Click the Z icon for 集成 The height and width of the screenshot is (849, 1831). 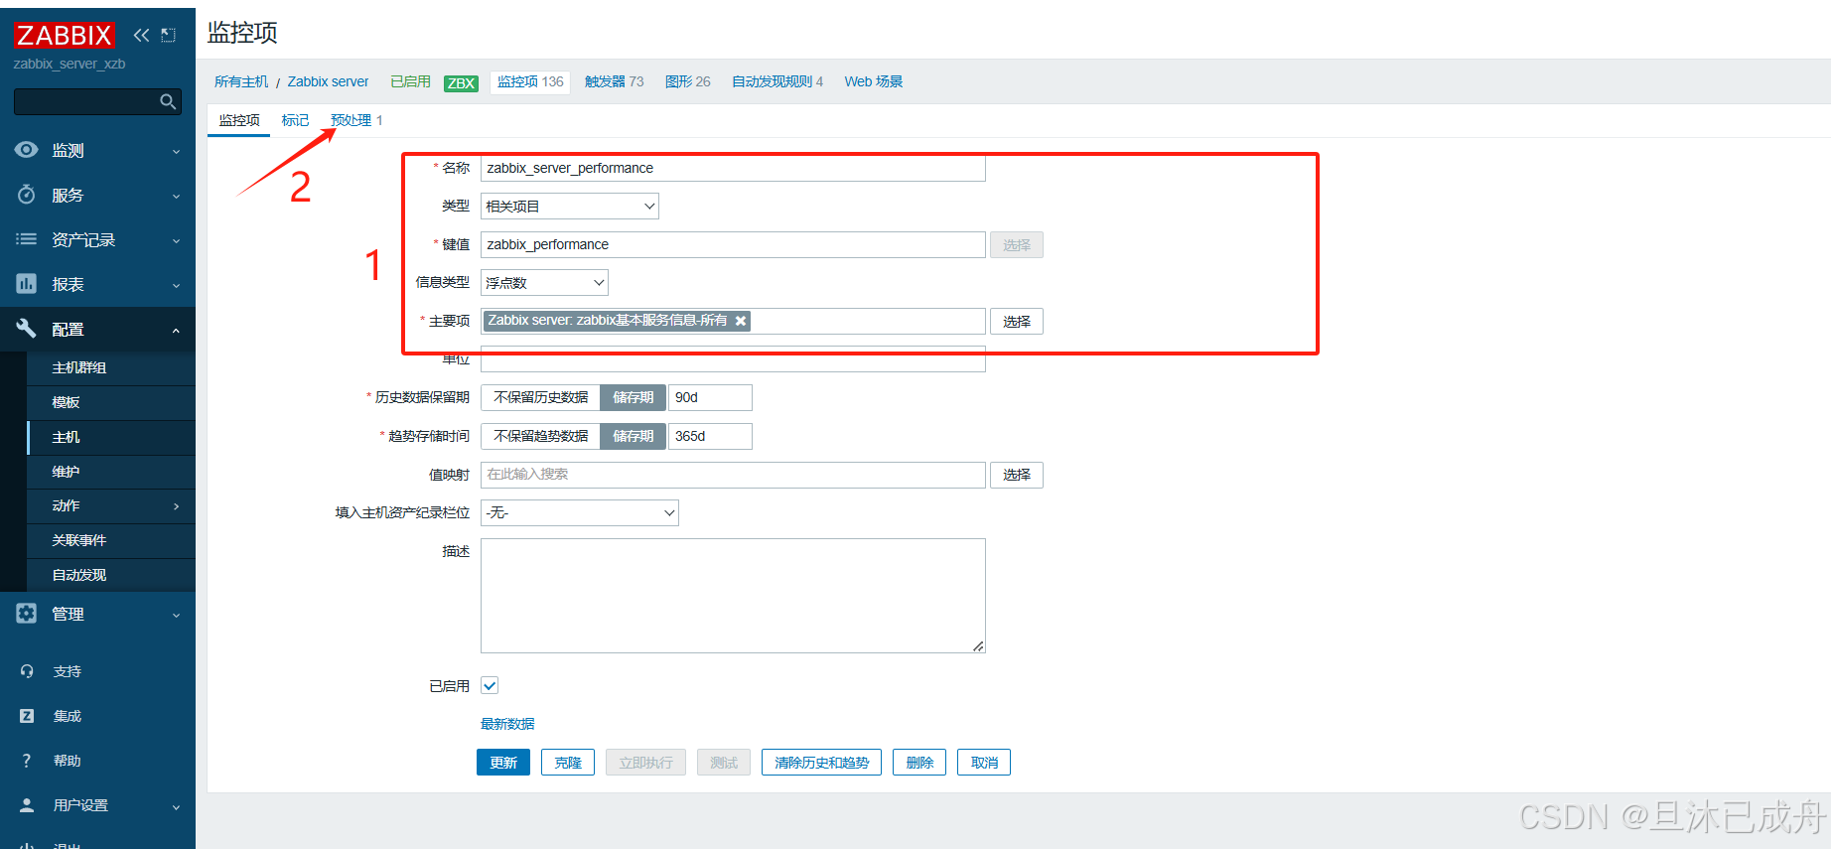(27, 716)
